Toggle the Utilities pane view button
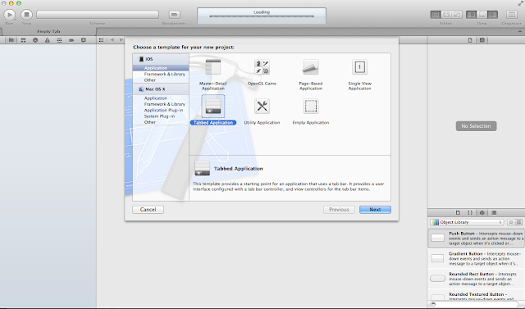The image size is (525, 309). pyautogui.click(x=492, y=15)
